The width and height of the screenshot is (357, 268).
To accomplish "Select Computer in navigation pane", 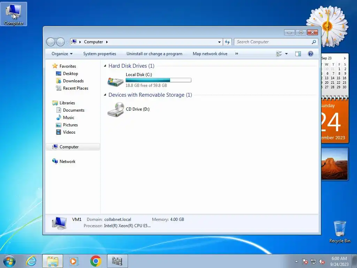I will pyautogui.click(x=73, y=147).
